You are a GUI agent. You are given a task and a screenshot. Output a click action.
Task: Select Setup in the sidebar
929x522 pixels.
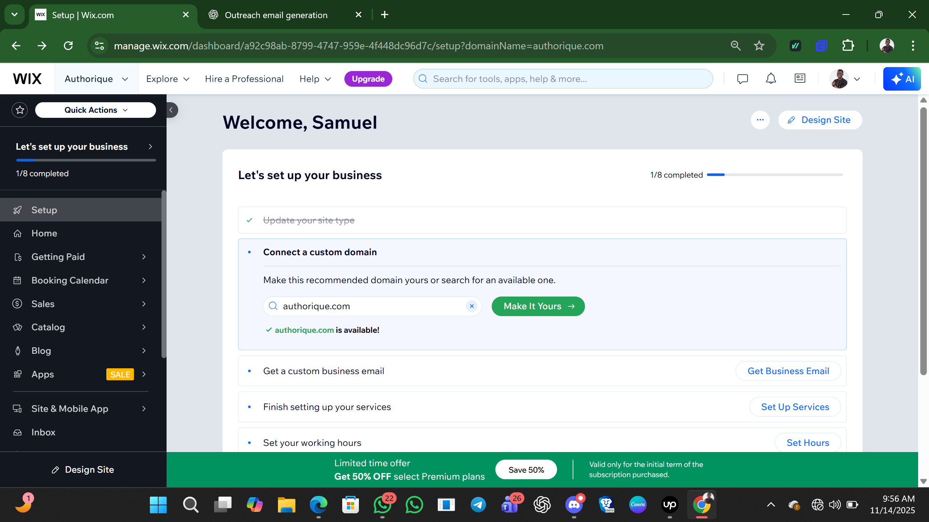point(81,210)
